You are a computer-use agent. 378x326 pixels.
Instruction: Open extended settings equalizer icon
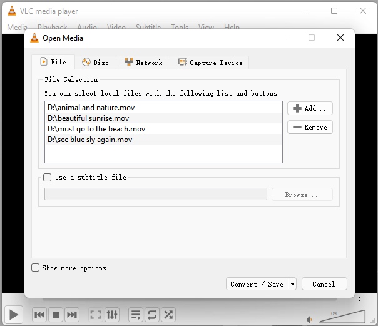tap(112, 315)
